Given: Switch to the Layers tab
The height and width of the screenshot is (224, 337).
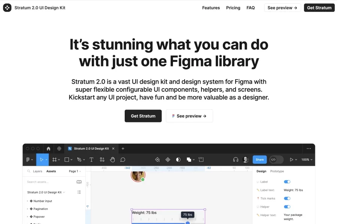Looking at the screenshot, I should coord(37,171).
